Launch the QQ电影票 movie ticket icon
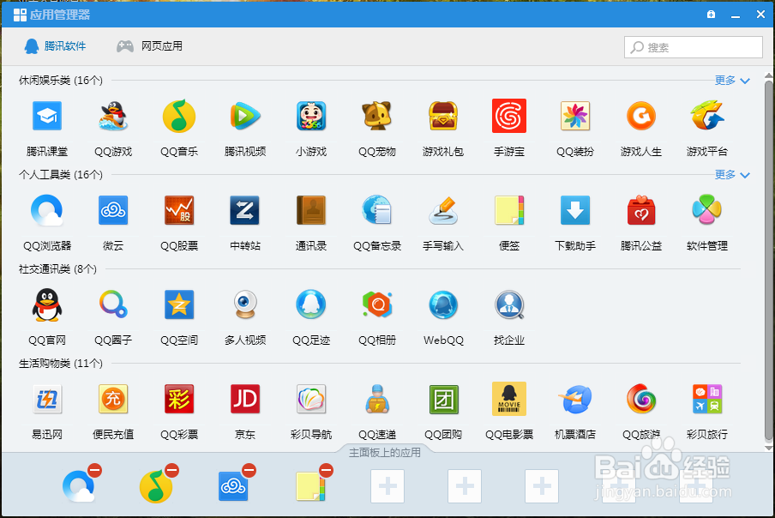Screen dimensions: 775x518 pyautogui.click(x=509, y=399)
